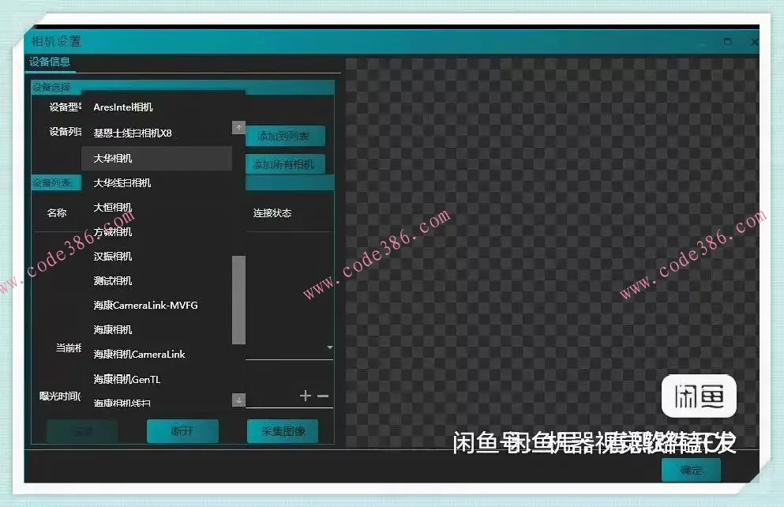Select AresIntel相机 from the device list
Image resolution: width=784 pixels, height=507 pixels.
pos(156,107)
